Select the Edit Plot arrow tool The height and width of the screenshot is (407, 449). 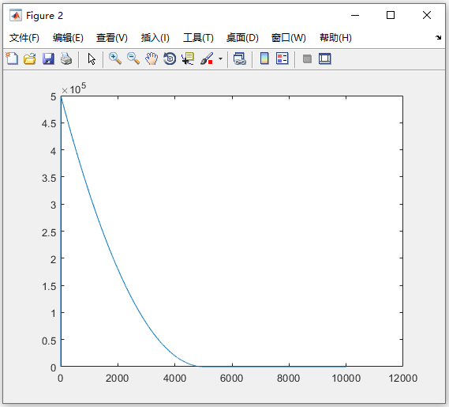[92, 58]
